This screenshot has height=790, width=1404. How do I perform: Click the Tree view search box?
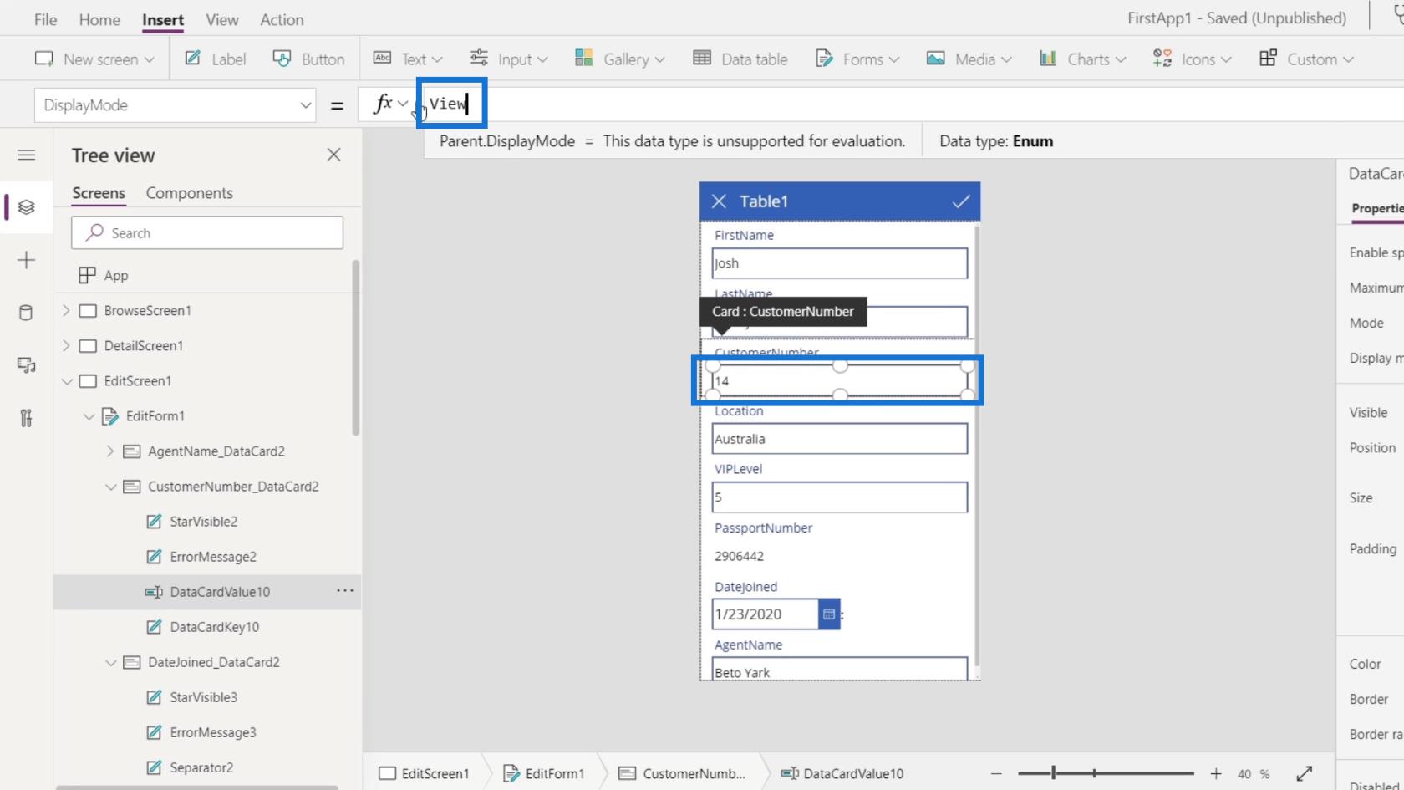(207, 232)
